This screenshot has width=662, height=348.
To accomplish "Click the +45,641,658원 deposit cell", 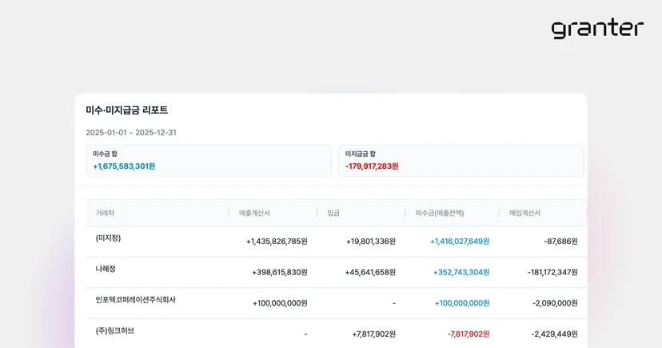I will [x=370, y=273].
